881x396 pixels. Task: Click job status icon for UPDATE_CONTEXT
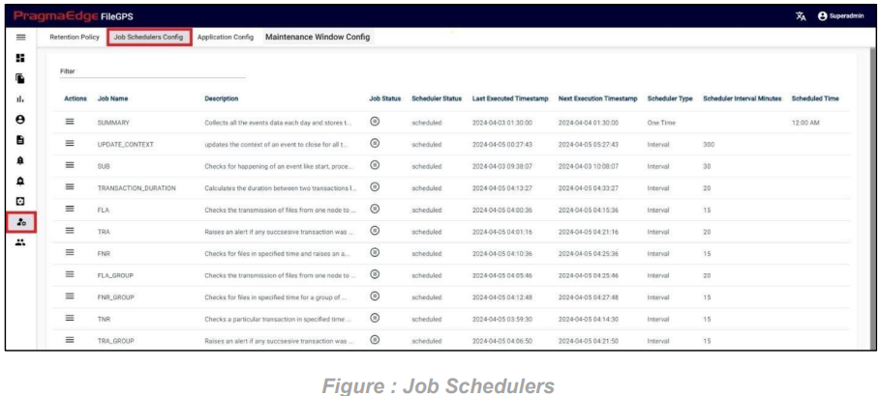375,143
